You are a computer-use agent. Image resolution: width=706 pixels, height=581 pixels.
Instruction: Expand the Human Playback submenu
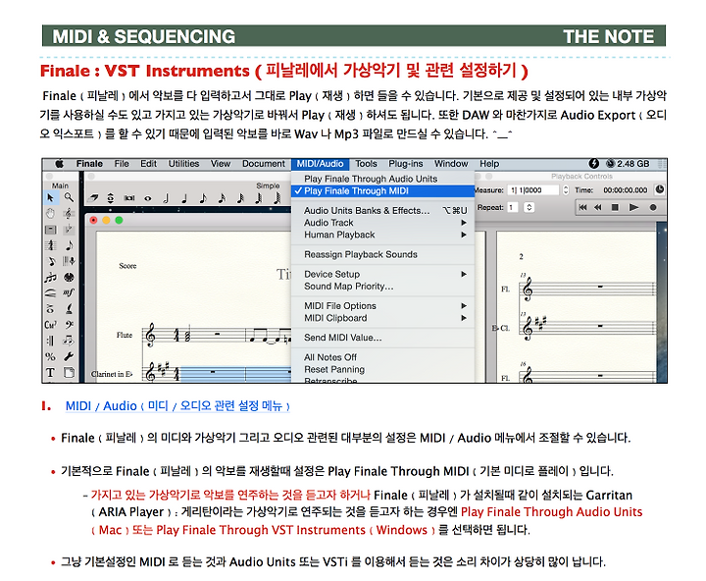pyautogui.click(x=383, y=235)
